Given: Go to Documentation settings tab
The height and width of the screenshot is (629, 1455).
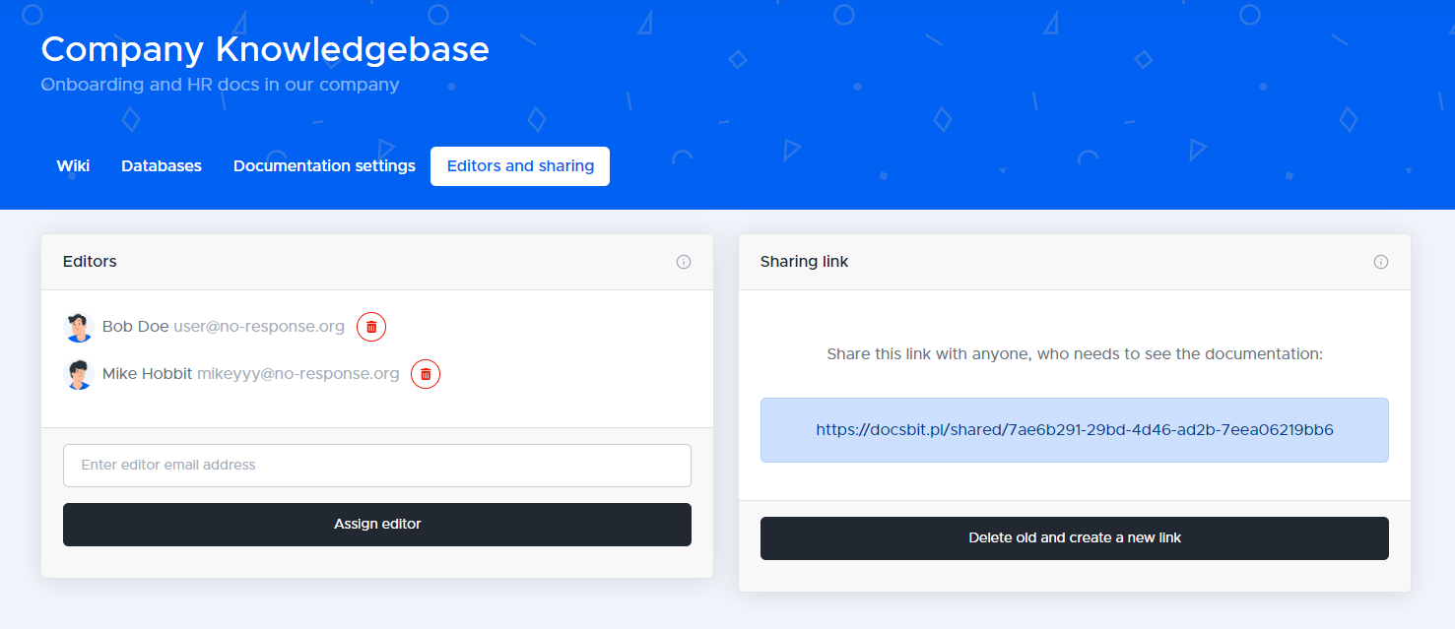Looking at the screenshot, I should pos(324,165).
